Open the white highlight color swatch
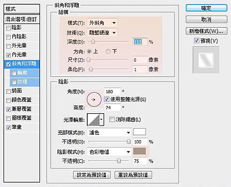Viewport: 231px width, 187px height. 140,132
